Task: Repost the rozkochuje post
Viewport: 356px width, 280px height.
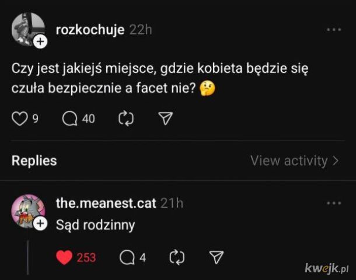Action: click(x=126, y=119)
